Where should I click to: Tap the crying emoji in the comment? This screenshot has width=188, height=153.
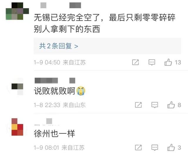81,91
